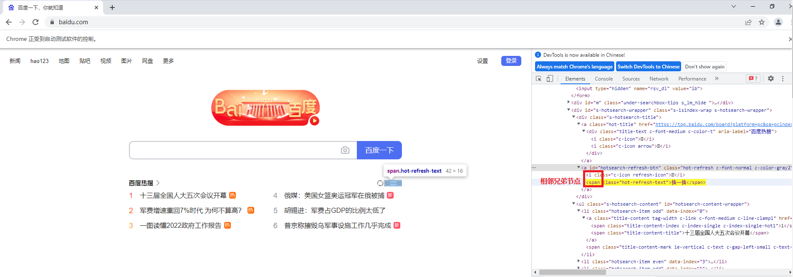This screenshot has width=793, height=277.
Task: Click the 热 badge beside 十三届全国人大五次会议开幕
Action: (x=233, y=195)
